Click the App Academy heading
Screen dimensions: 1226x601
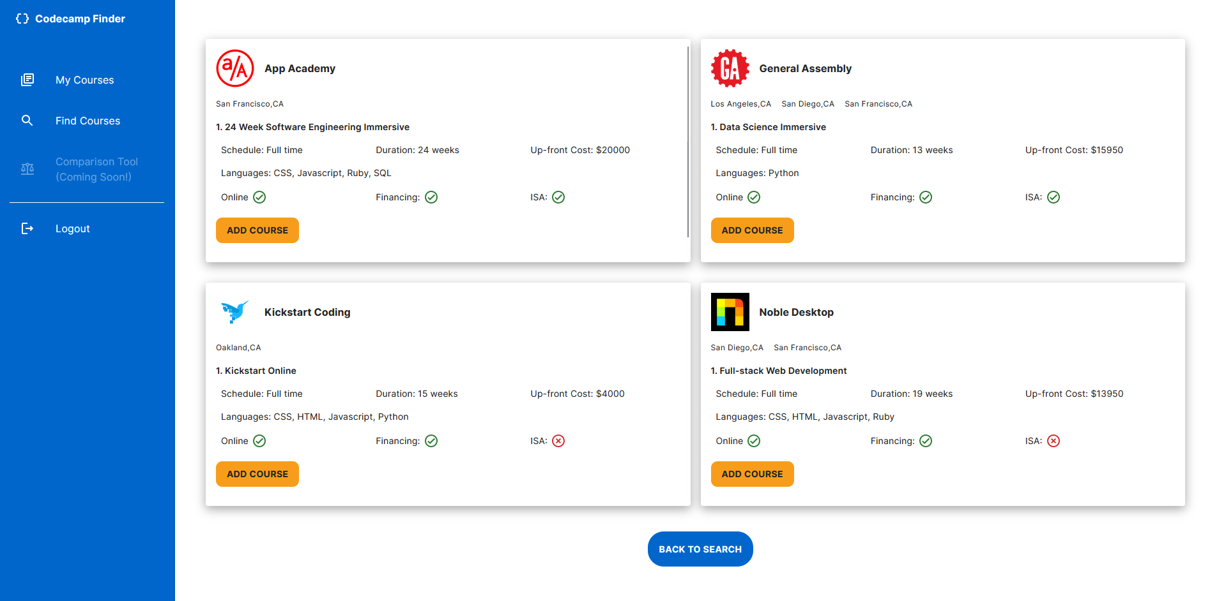[x=300, y=68]
